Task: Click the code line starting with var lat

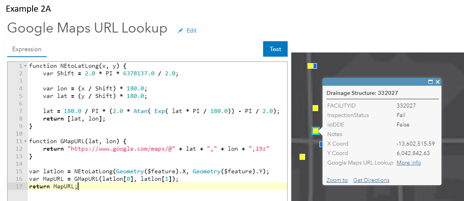Action: pos(95,96)
